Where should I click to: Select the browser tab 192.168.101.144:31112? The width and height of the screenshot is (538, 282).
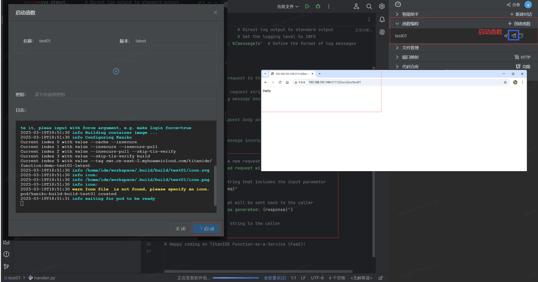click(x=292, y=74)
